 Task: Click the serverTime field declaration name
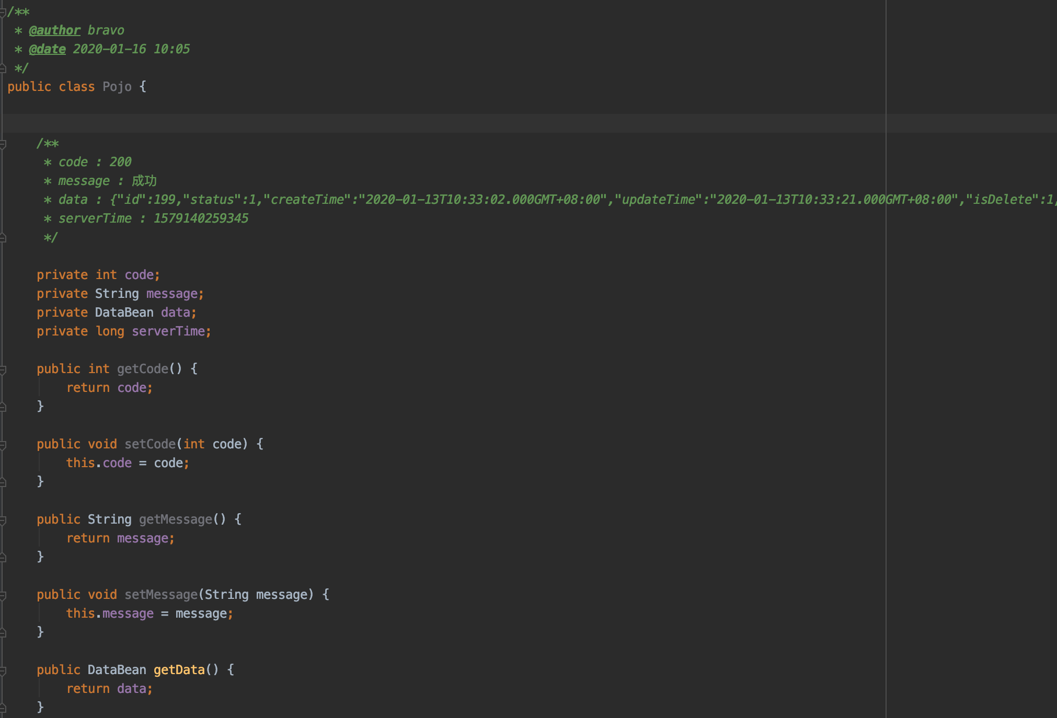tap(168, 331)
